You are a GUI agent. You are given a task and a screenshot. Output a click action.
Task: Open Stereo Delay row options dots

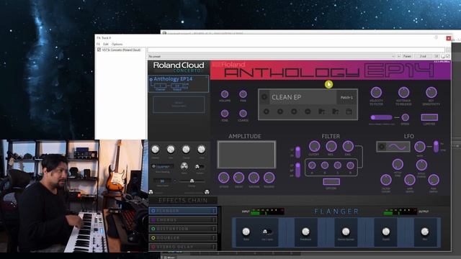pos(214,247)
